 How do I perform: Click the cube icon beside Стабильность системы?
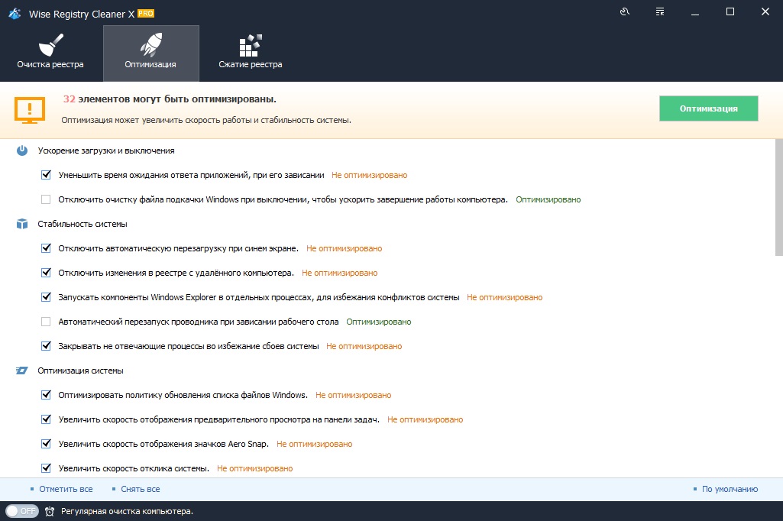(x=22, y=224)
